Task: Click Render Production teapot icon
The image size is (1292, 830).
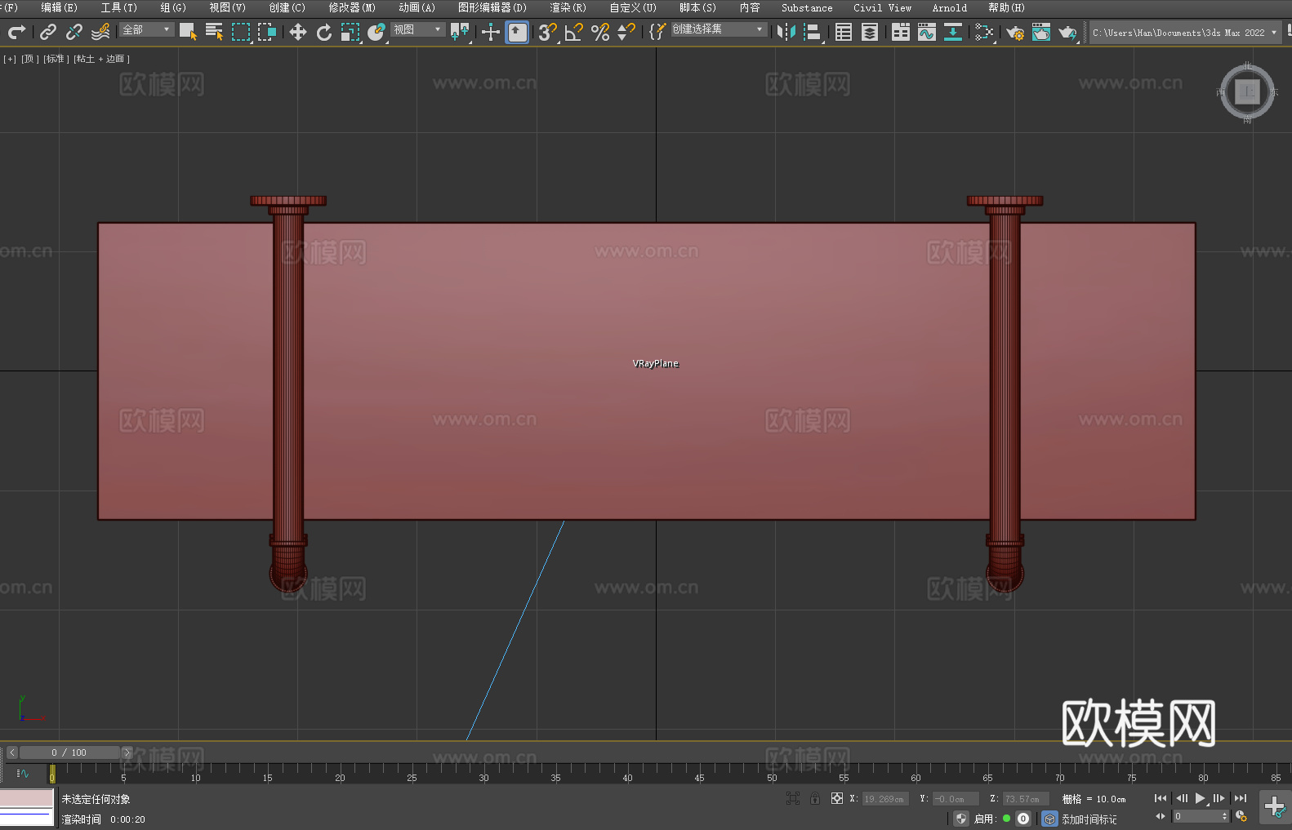Action: click(1067, 32)
